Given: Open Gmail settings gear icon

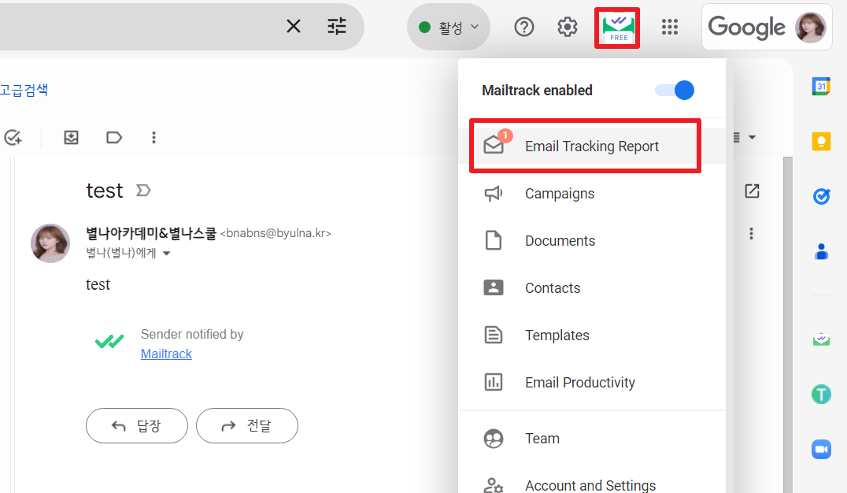Looking at the screenshot, I should point(568,27).
